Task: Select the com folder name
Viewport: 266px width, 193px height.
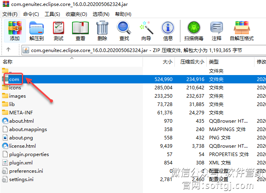Action: (x=14, y=79)
